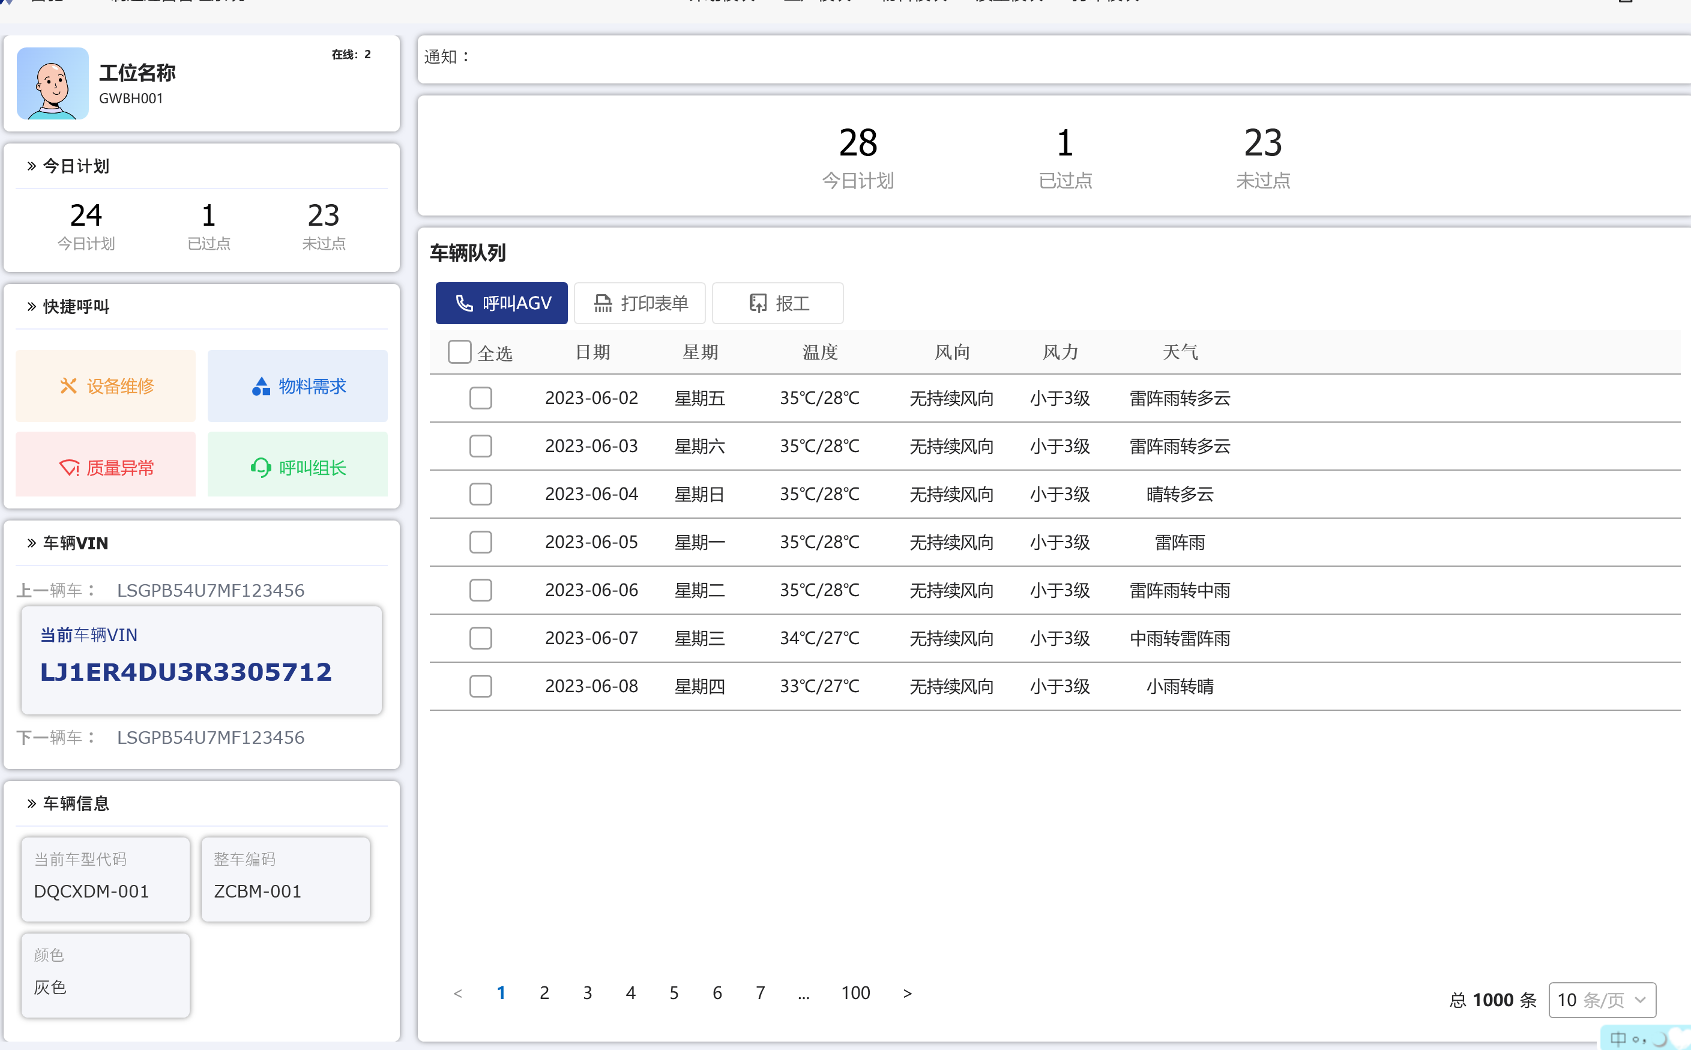Click the 晴转多云 weather cell
The width and height of the screenshot is (1691, 1050).
click(1180, 495)
